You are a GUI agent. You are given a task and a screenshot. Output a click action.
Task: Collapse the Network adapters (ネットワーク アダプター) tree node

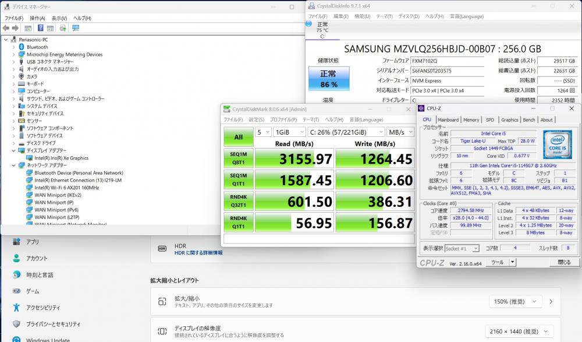click(x=13, y=165)
